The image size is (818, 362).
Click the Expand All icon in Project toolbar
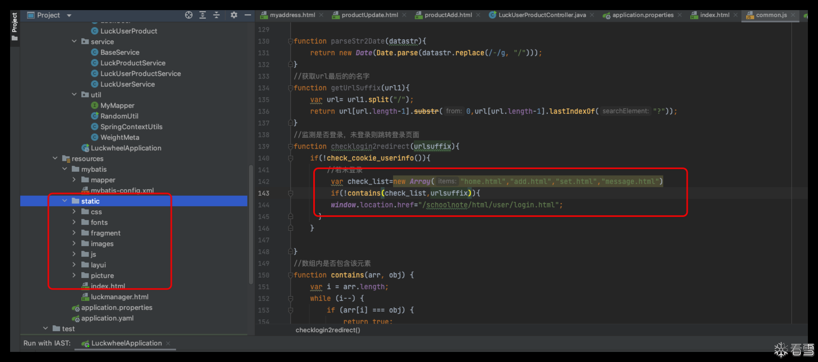coord(203,15)
